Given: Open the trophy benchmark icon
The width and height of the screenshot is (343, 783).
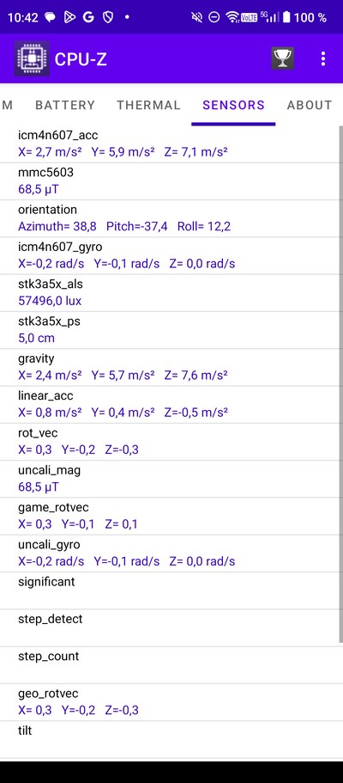Looking at the screenshot, I should pos(282,59).
